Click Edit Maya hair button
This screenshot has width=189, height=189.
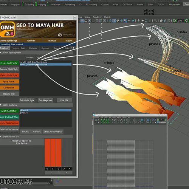pyautogui.click(x=45, y=101)
